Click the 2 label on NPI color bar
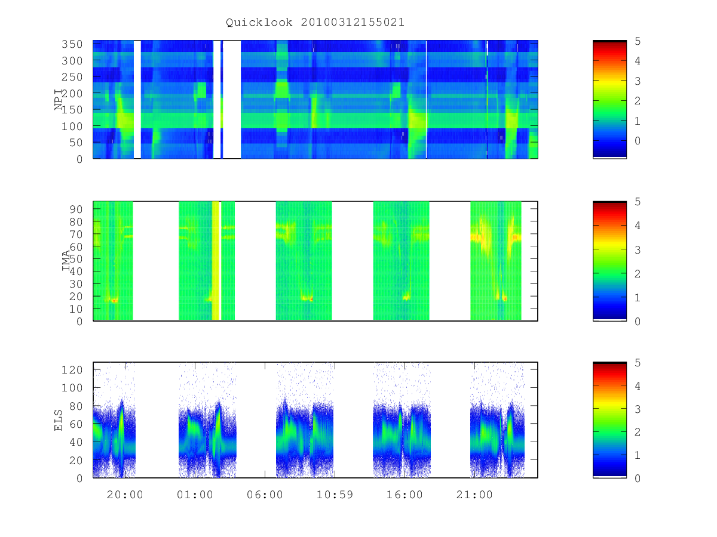Screen dimensions: 717x537 (x=638, y=101)
